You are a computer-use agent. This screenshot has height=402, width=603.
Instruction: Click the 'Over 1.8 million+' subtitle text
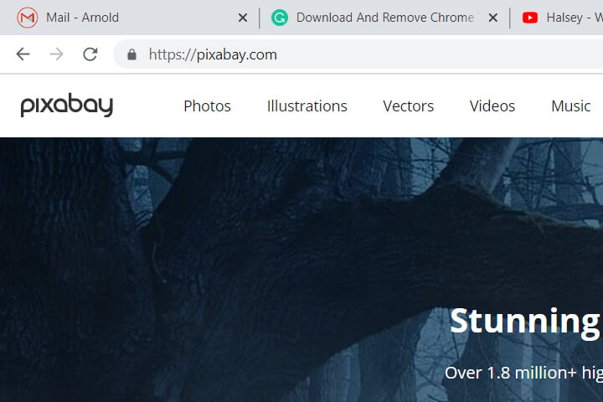(x=510, y=373)
